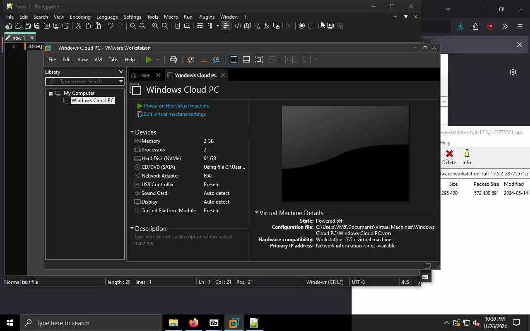Select the Memory device row
The width and height of the screenshot is (530, 331).
point(190,141)
